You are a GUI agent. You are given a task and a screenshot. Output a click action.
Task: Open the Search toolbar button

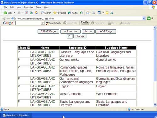tap(46, 13)
